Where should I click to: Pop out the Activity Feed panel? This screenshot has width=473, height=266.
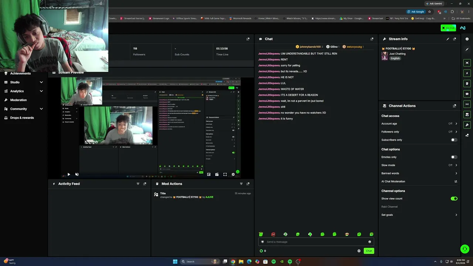(x=144, y=184)
